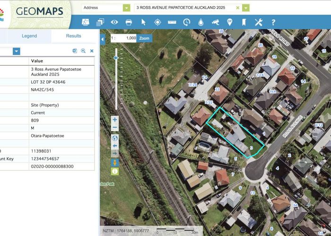The width and height of the screenshot is (331, 236).
Task: Open the Address search type dropdown
Action: (127, 8)
